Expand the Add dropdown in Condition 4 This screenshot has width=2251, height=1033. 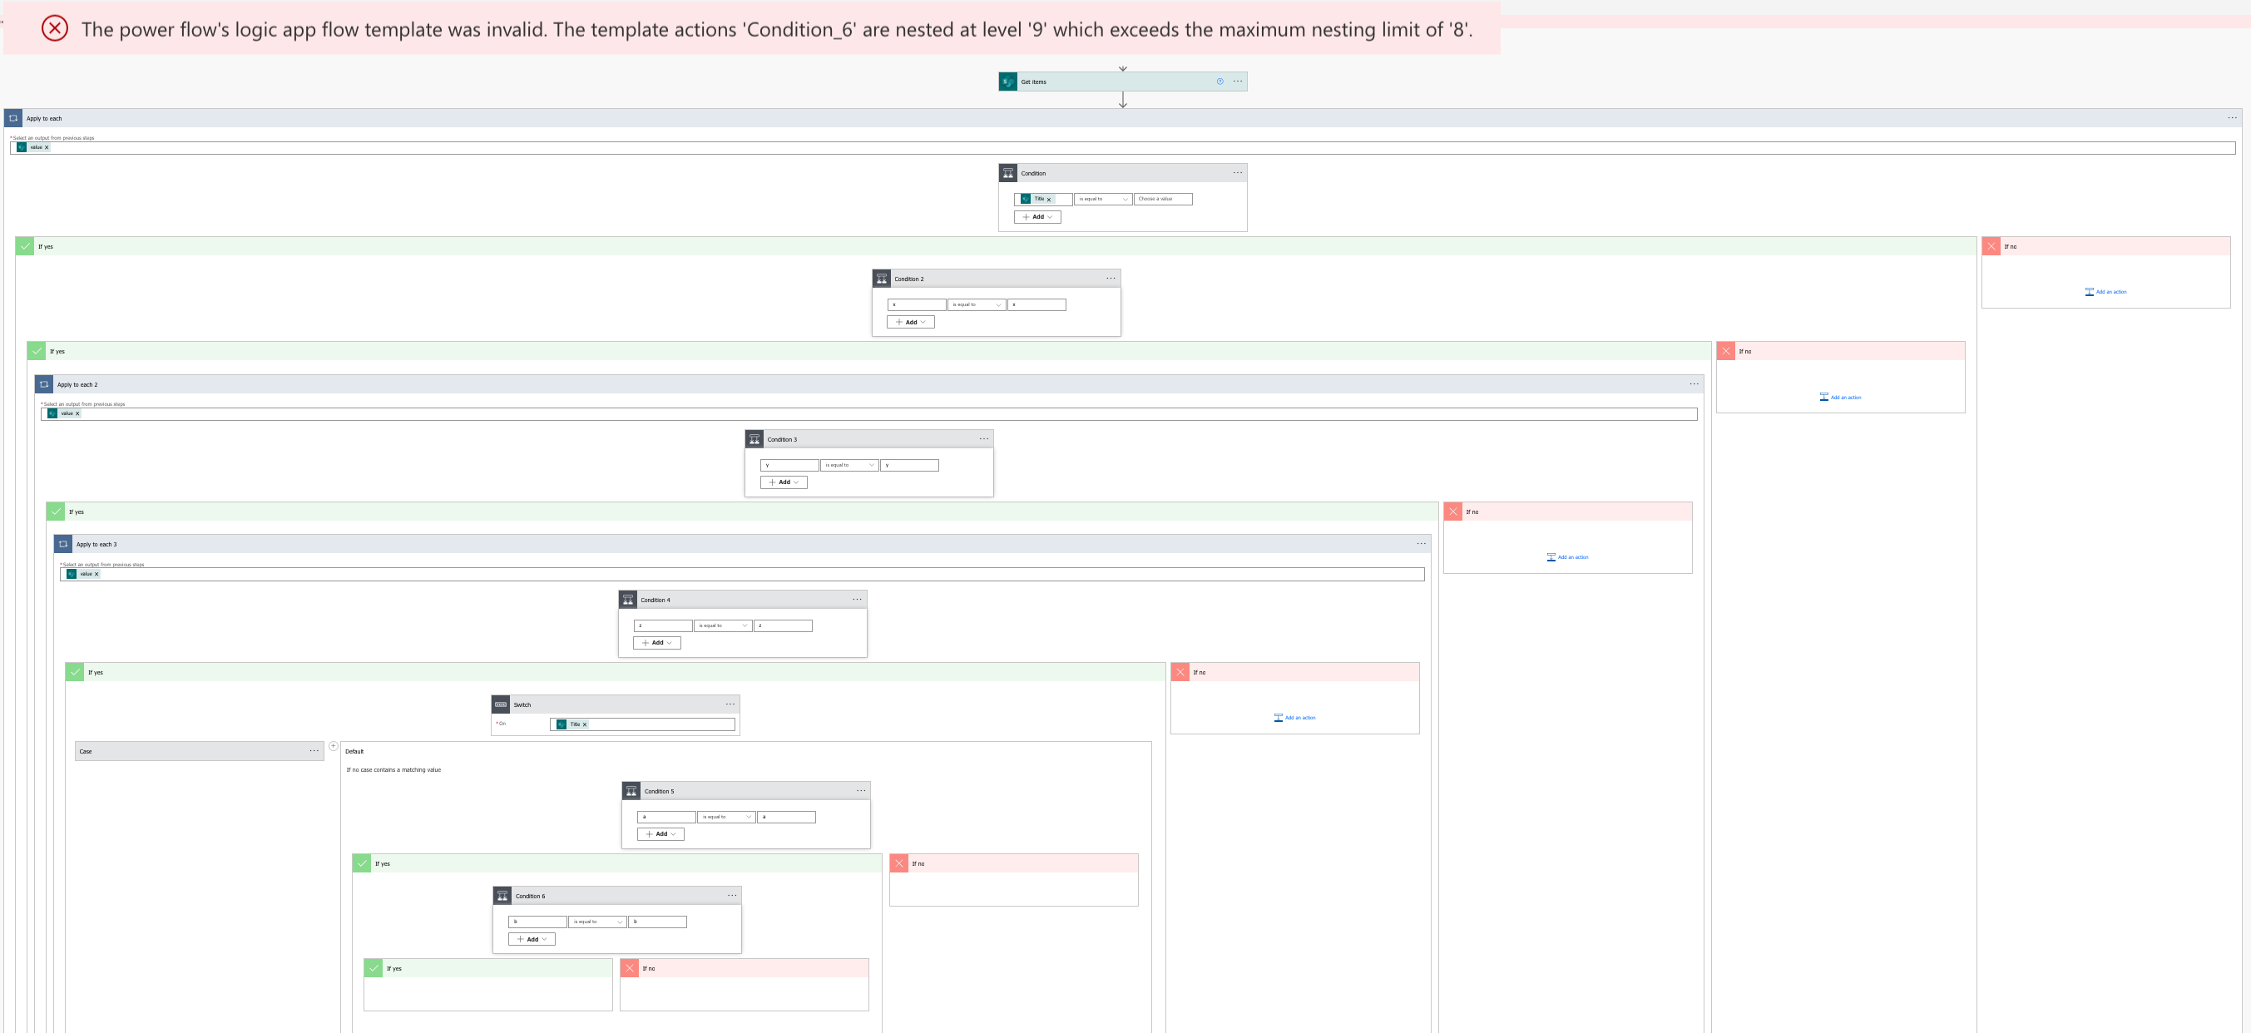[x=657, y=643]
